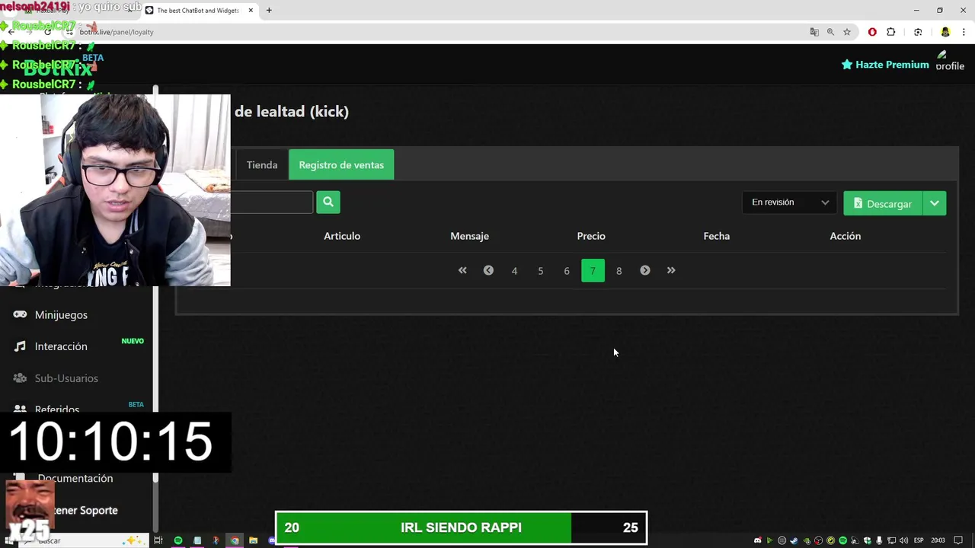This screenshot has width=975, height=548.
Task: Select the current page 7
Action: coord(593,271)
